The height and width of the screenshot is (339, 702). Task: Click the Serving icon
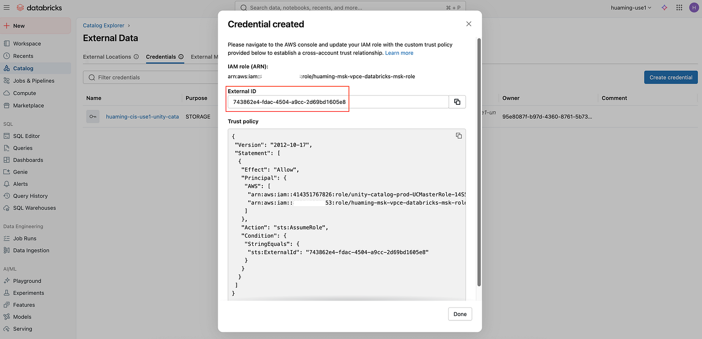tap(7, 329)
